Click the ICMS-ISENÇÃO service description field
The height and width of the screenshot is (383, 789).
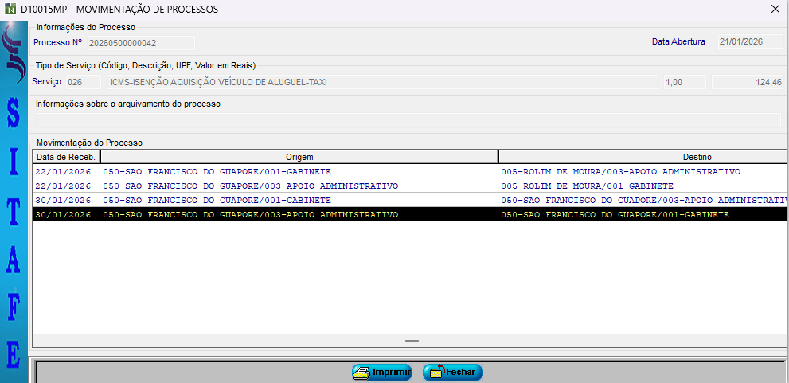point(382,82)
